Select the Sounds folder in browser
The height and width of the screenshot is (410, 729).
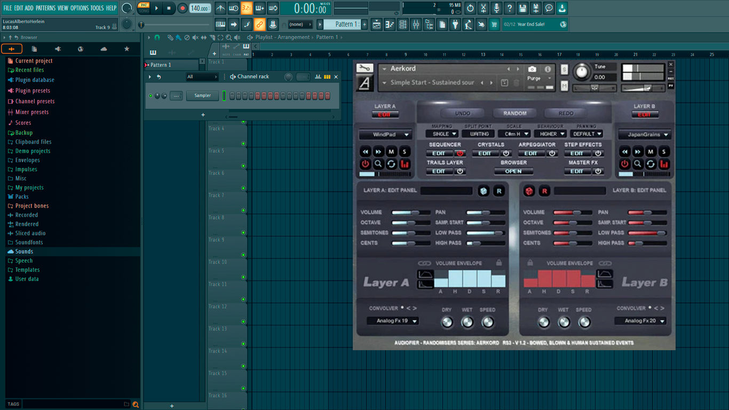[24, 251]
